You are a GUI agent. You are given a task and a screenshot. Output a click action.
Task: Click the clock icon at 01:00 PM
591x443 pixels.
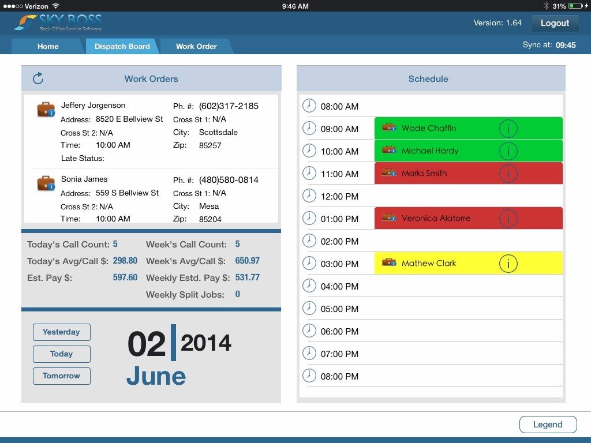[x=309, y=218]
